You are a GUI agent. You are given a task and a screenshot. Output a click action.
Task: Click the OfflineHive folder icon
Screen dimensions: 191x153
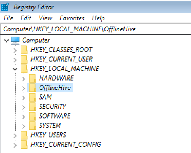click(x=33, y=88)
